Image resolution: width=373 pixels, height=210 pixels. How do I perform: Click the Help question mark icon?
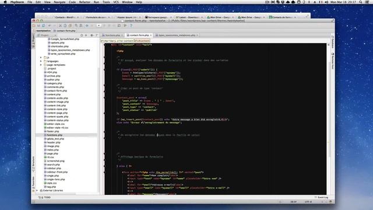[131, 26]
